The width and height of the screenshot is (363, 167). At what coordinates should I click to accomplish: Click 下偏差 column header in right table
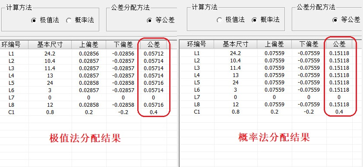pyautogui.click(x=309, y=44)
